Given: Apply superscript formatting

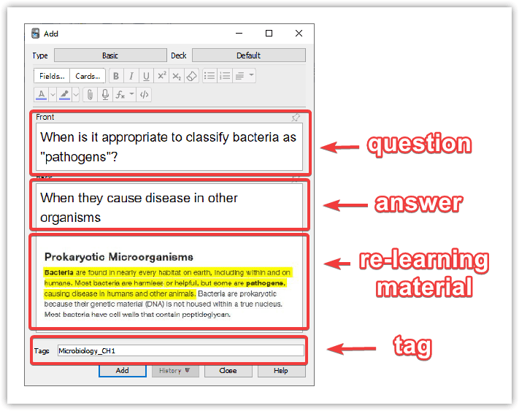Looking at the screenshot, I should click(x=162, y=76).
